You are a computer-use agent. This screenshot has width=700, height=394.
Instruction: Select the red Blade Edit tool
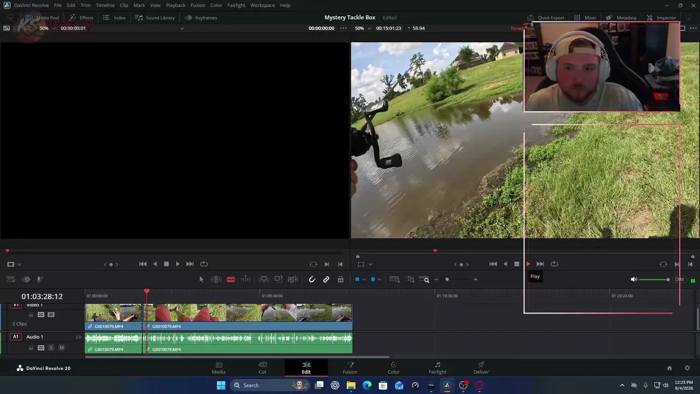pyautogui.click(x=231, y=280)
